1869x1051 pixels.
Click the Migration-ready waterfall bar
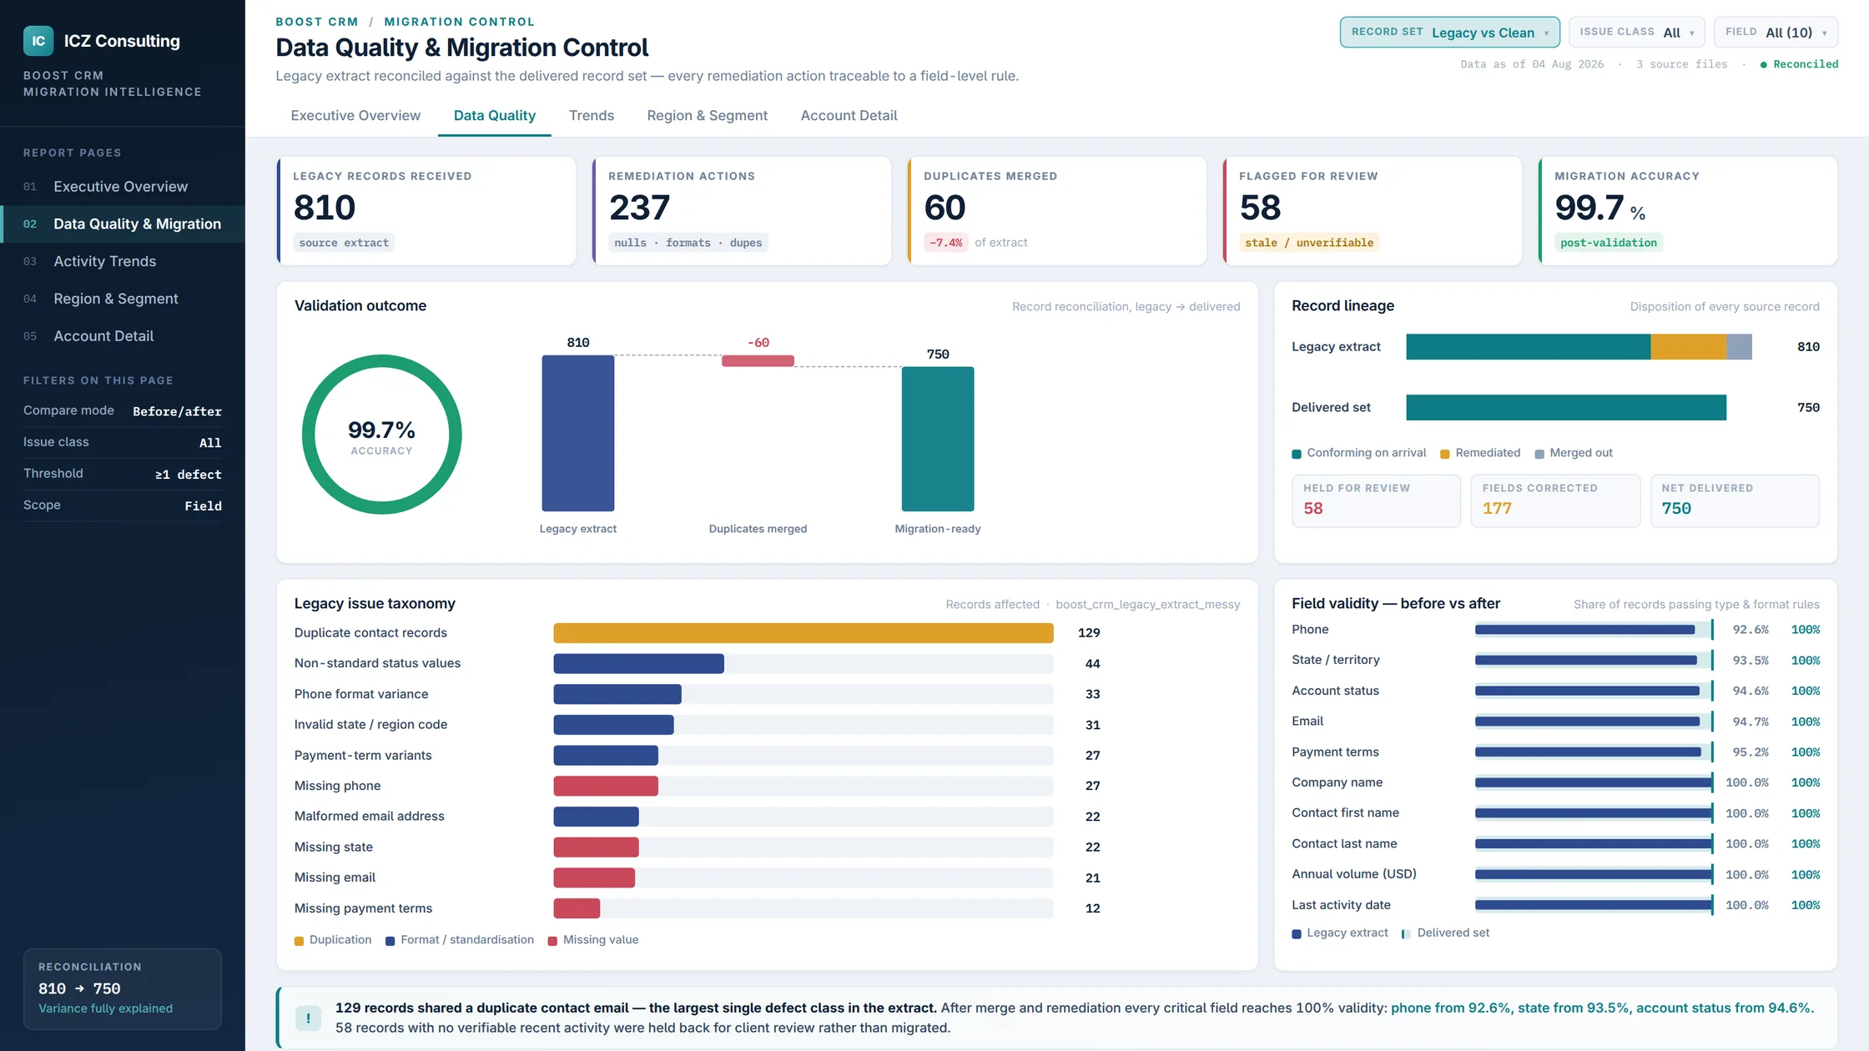click(x=938, y=439)
